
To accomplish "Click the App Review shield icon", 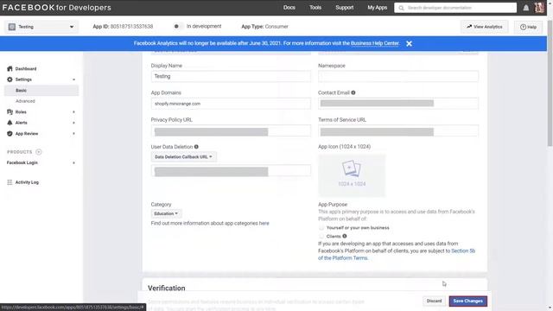I will 10,134.
